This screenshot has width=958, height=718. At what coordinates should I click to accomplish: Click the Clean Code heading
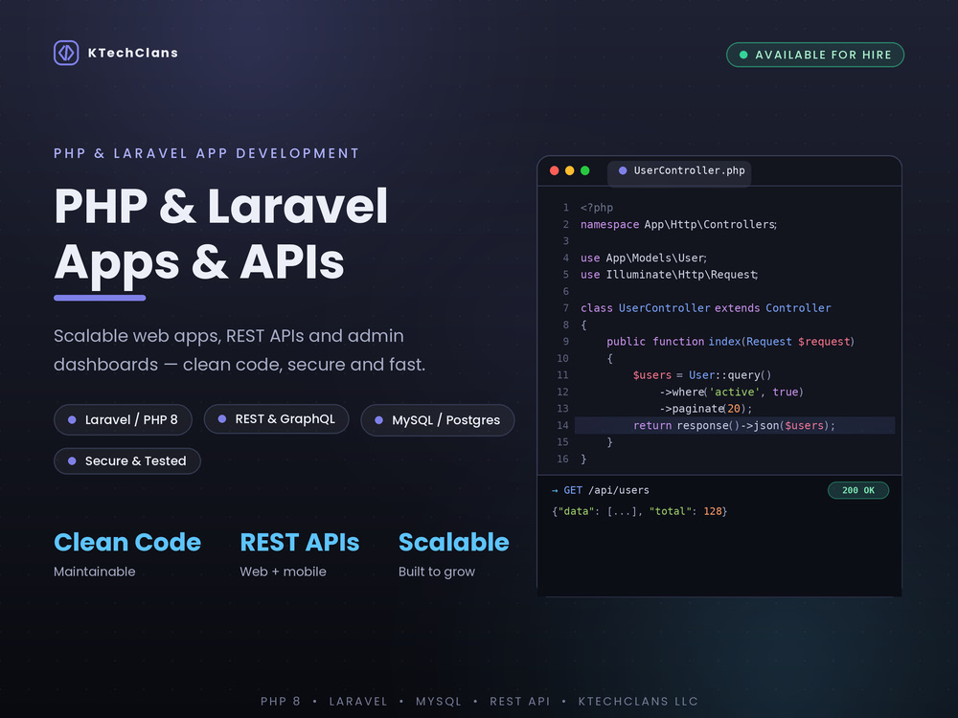127,542
